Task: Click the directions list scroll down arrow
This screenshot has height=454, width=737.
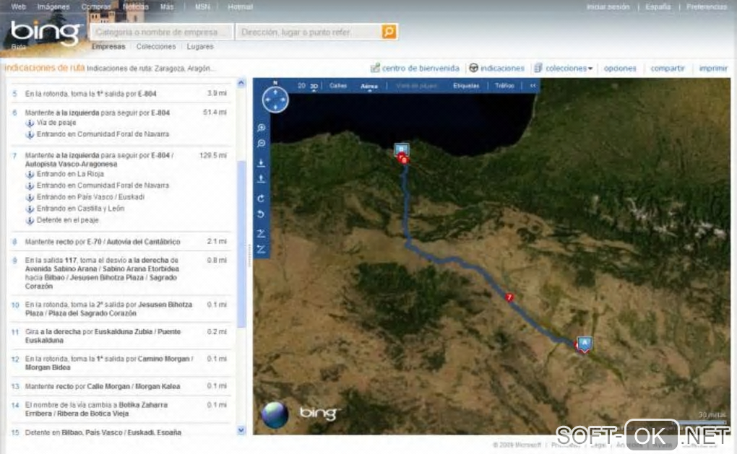Action: pyautogui.click(x=241, y=430)
